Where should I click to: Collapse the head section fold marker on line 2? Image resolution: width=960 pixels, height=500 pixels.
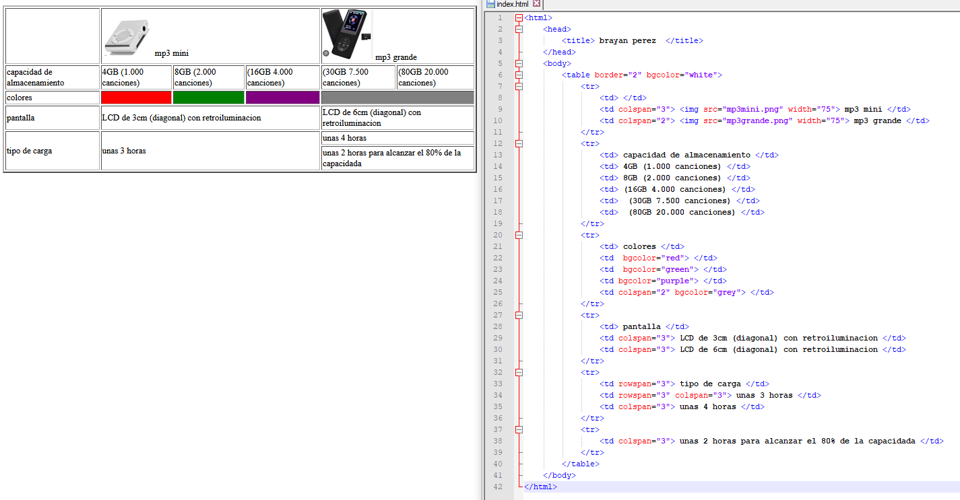[x=519, y=29]
